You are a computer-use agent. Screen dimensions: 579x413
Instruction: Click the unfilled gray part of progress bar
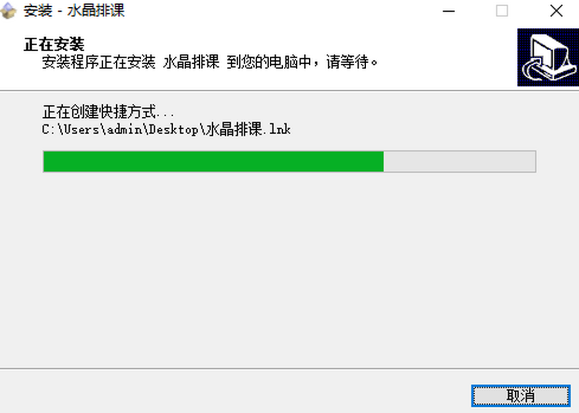(459, 162)
